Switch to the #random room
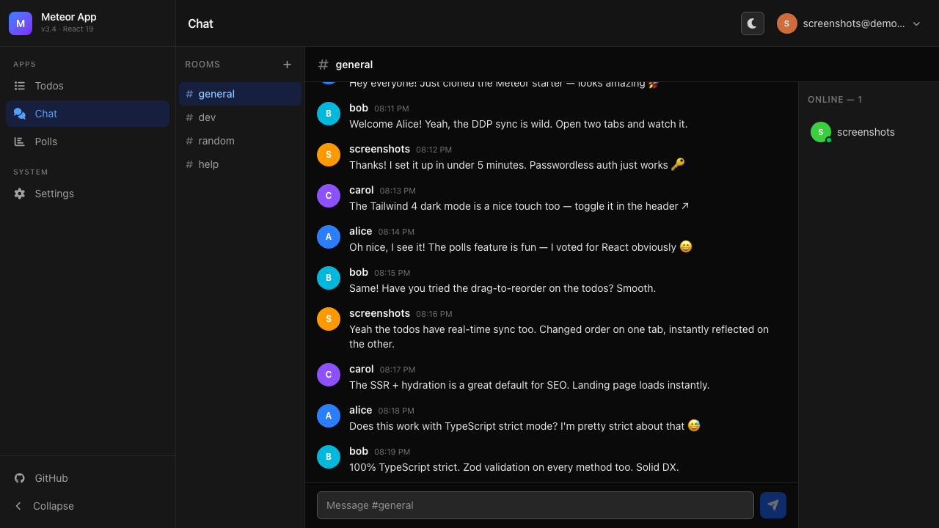This screenshot has height=528, width=939. click(x=218, y=141)
